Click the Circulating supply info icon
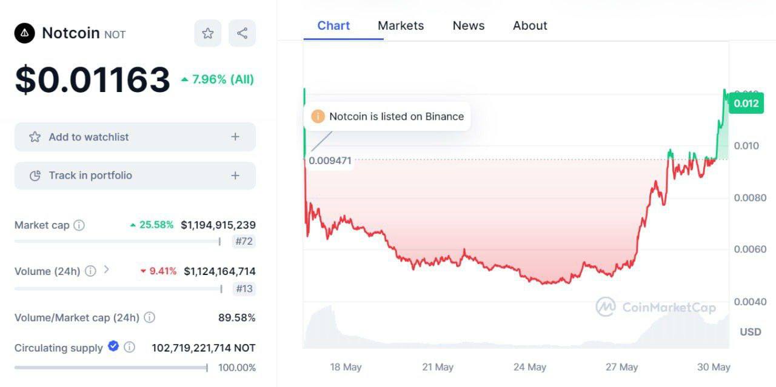776x387 pixels. 129,348
